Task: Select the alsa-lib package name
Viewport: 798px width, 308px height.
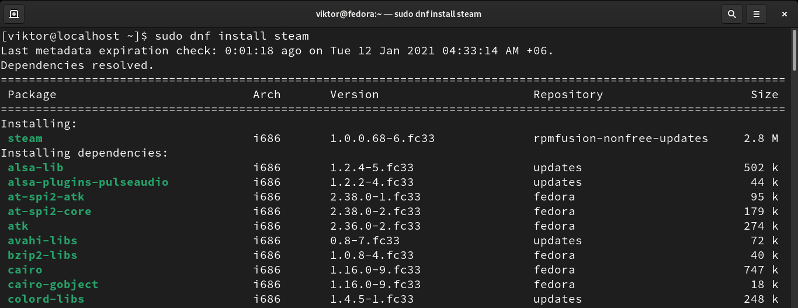Action: pyautogui.click(x=36, y=168)
